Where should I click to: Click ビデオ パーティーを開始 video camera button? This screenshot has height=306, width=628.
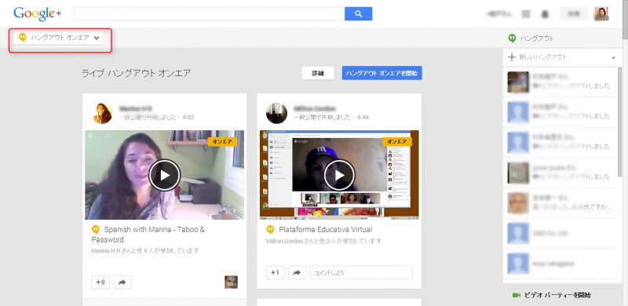pyautogui.click(x=552, y=295)
